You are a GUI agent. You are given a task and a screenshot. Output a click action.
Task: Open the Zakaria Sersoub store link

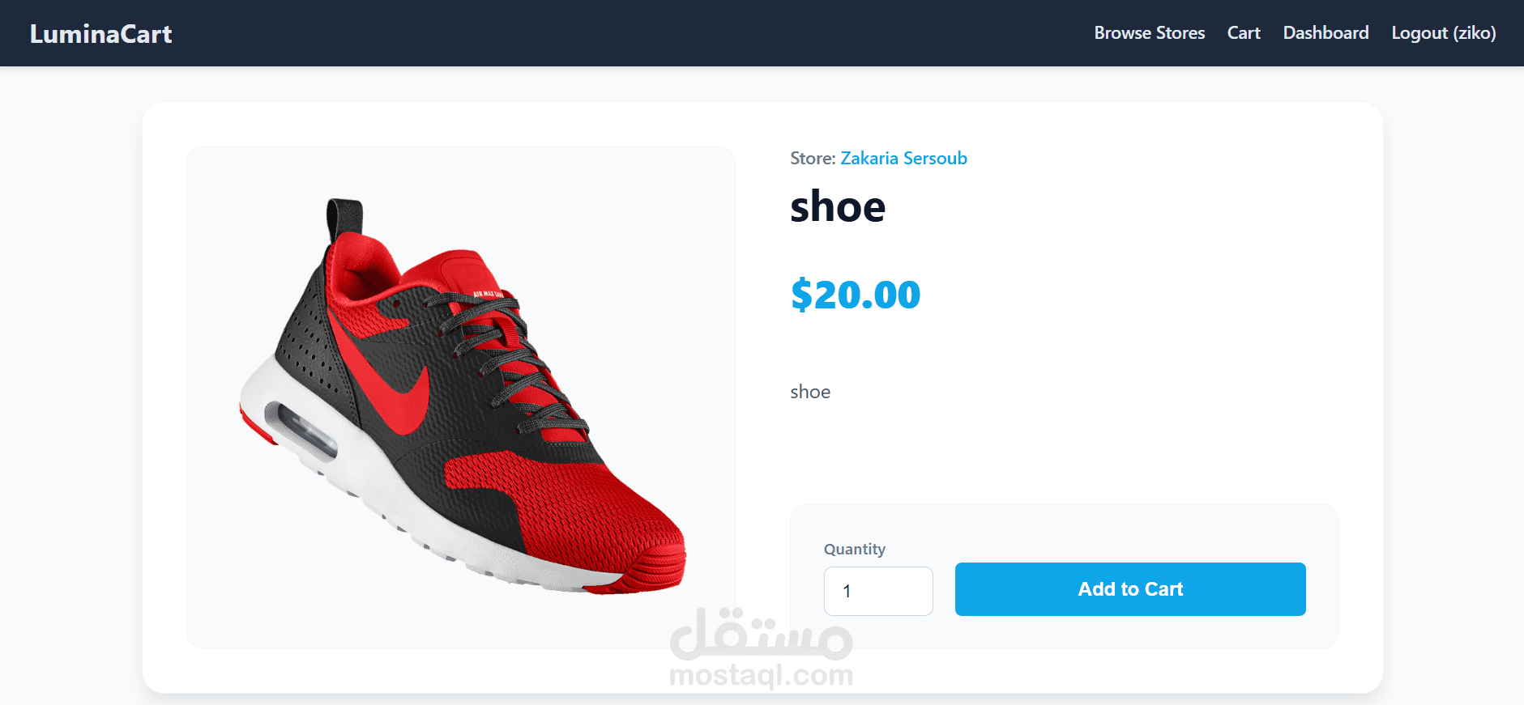click(x=903, y=158)
